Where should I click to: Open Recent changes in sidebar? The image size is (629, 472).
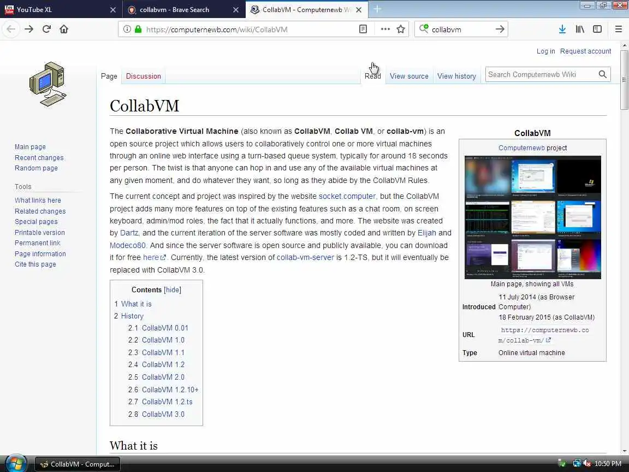[x=39, y=158]
